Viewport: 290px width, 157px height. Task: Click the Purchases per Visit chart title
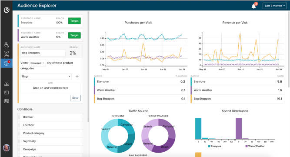(138, 23)
